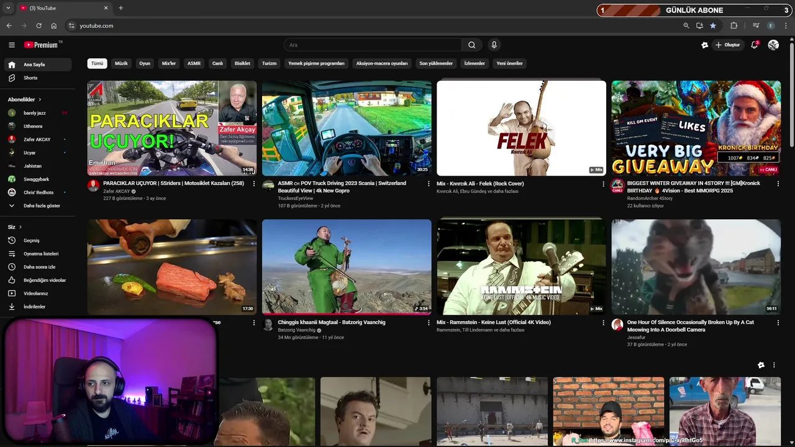Select the Mix'ler filter chip
Viewport: 795px width, 447px height.
point(169,63)
